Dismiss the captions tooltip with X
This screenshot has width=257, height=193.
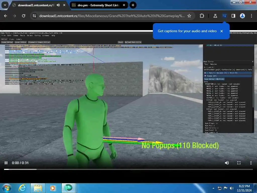coord(222,31)
